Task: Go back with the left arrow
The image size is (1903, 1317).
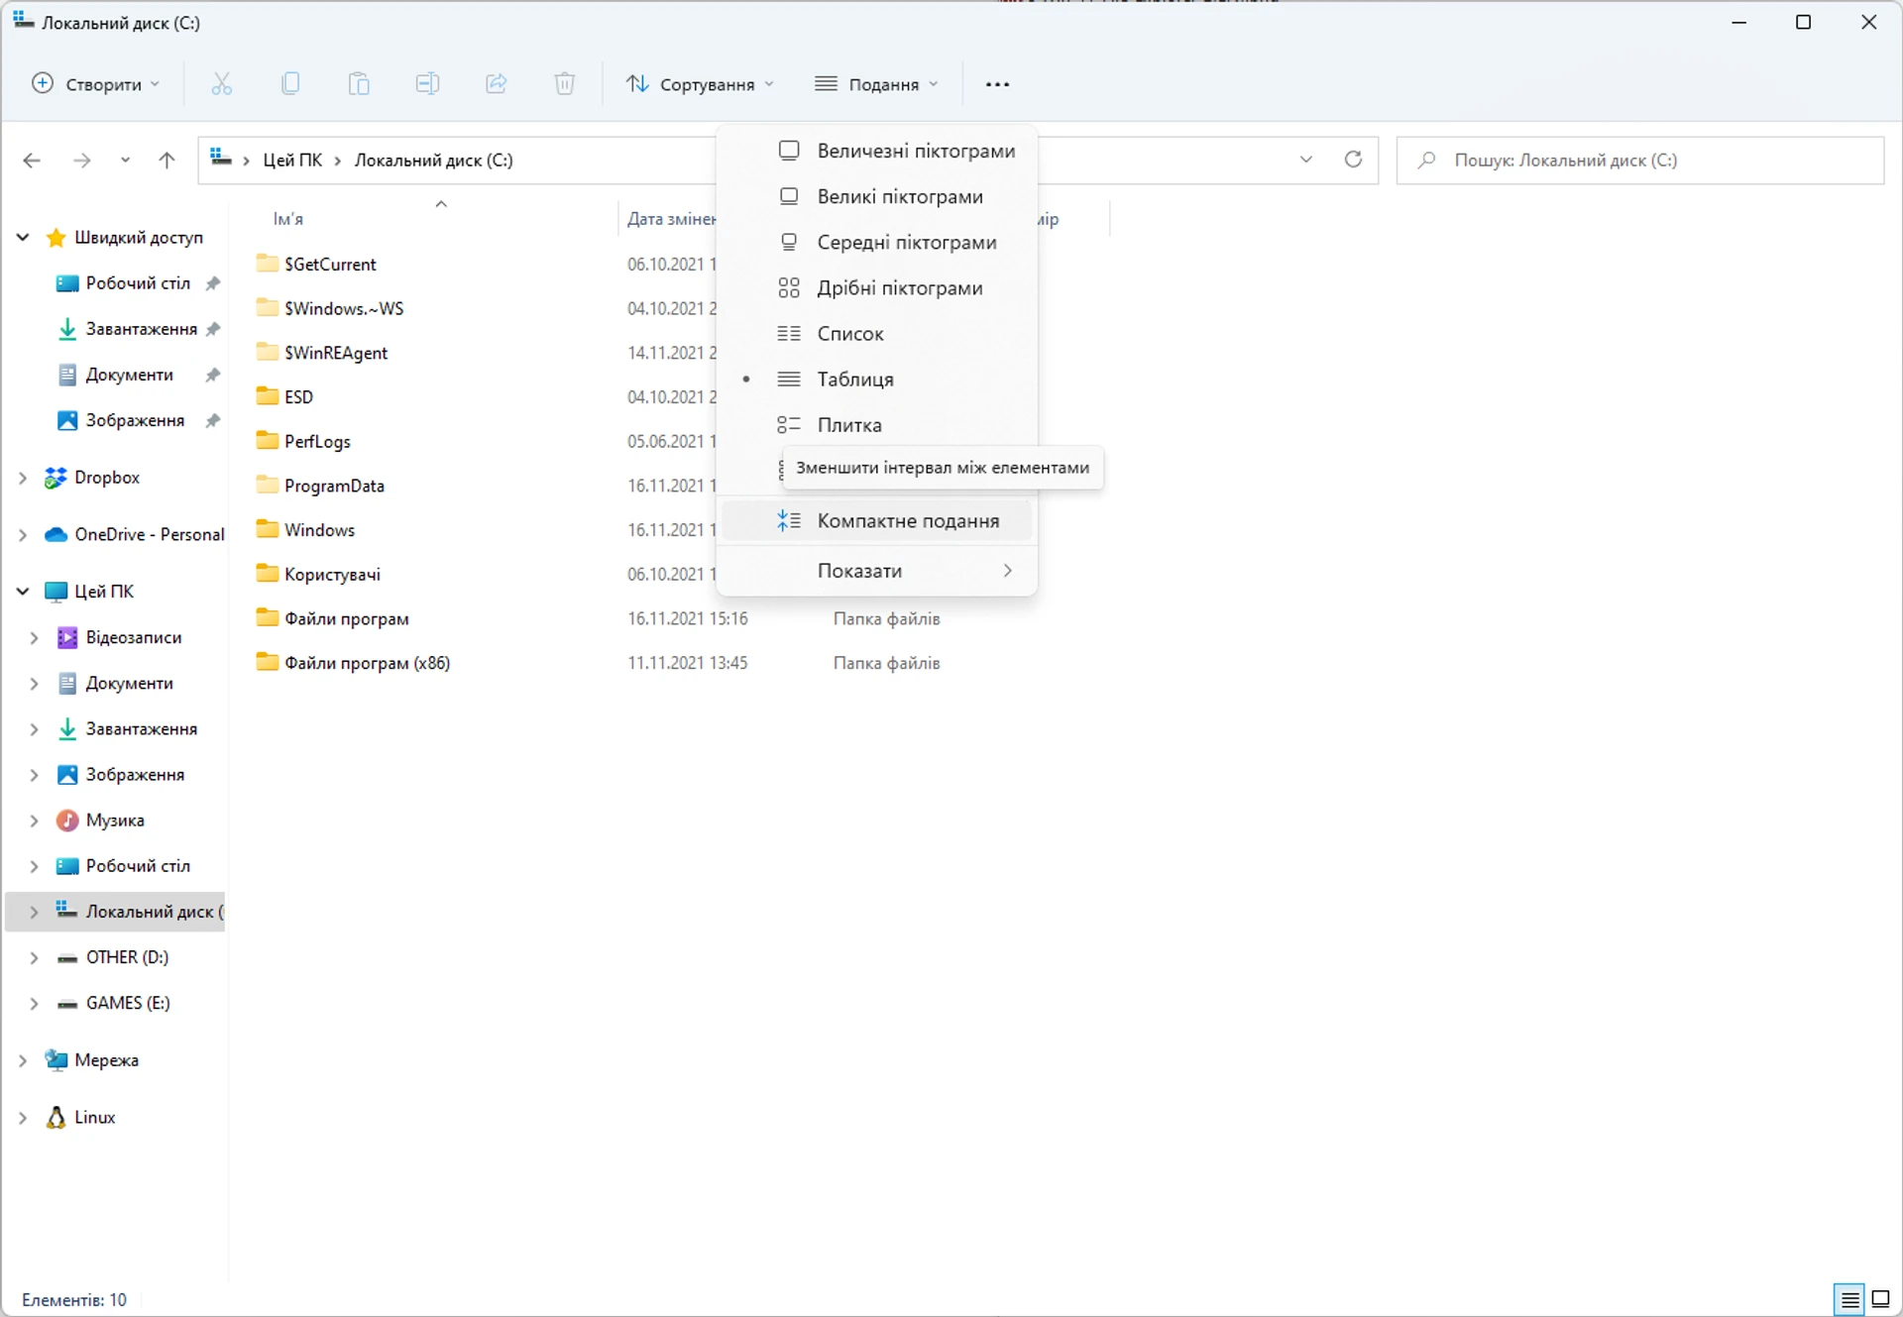Action: pos(32,160)
